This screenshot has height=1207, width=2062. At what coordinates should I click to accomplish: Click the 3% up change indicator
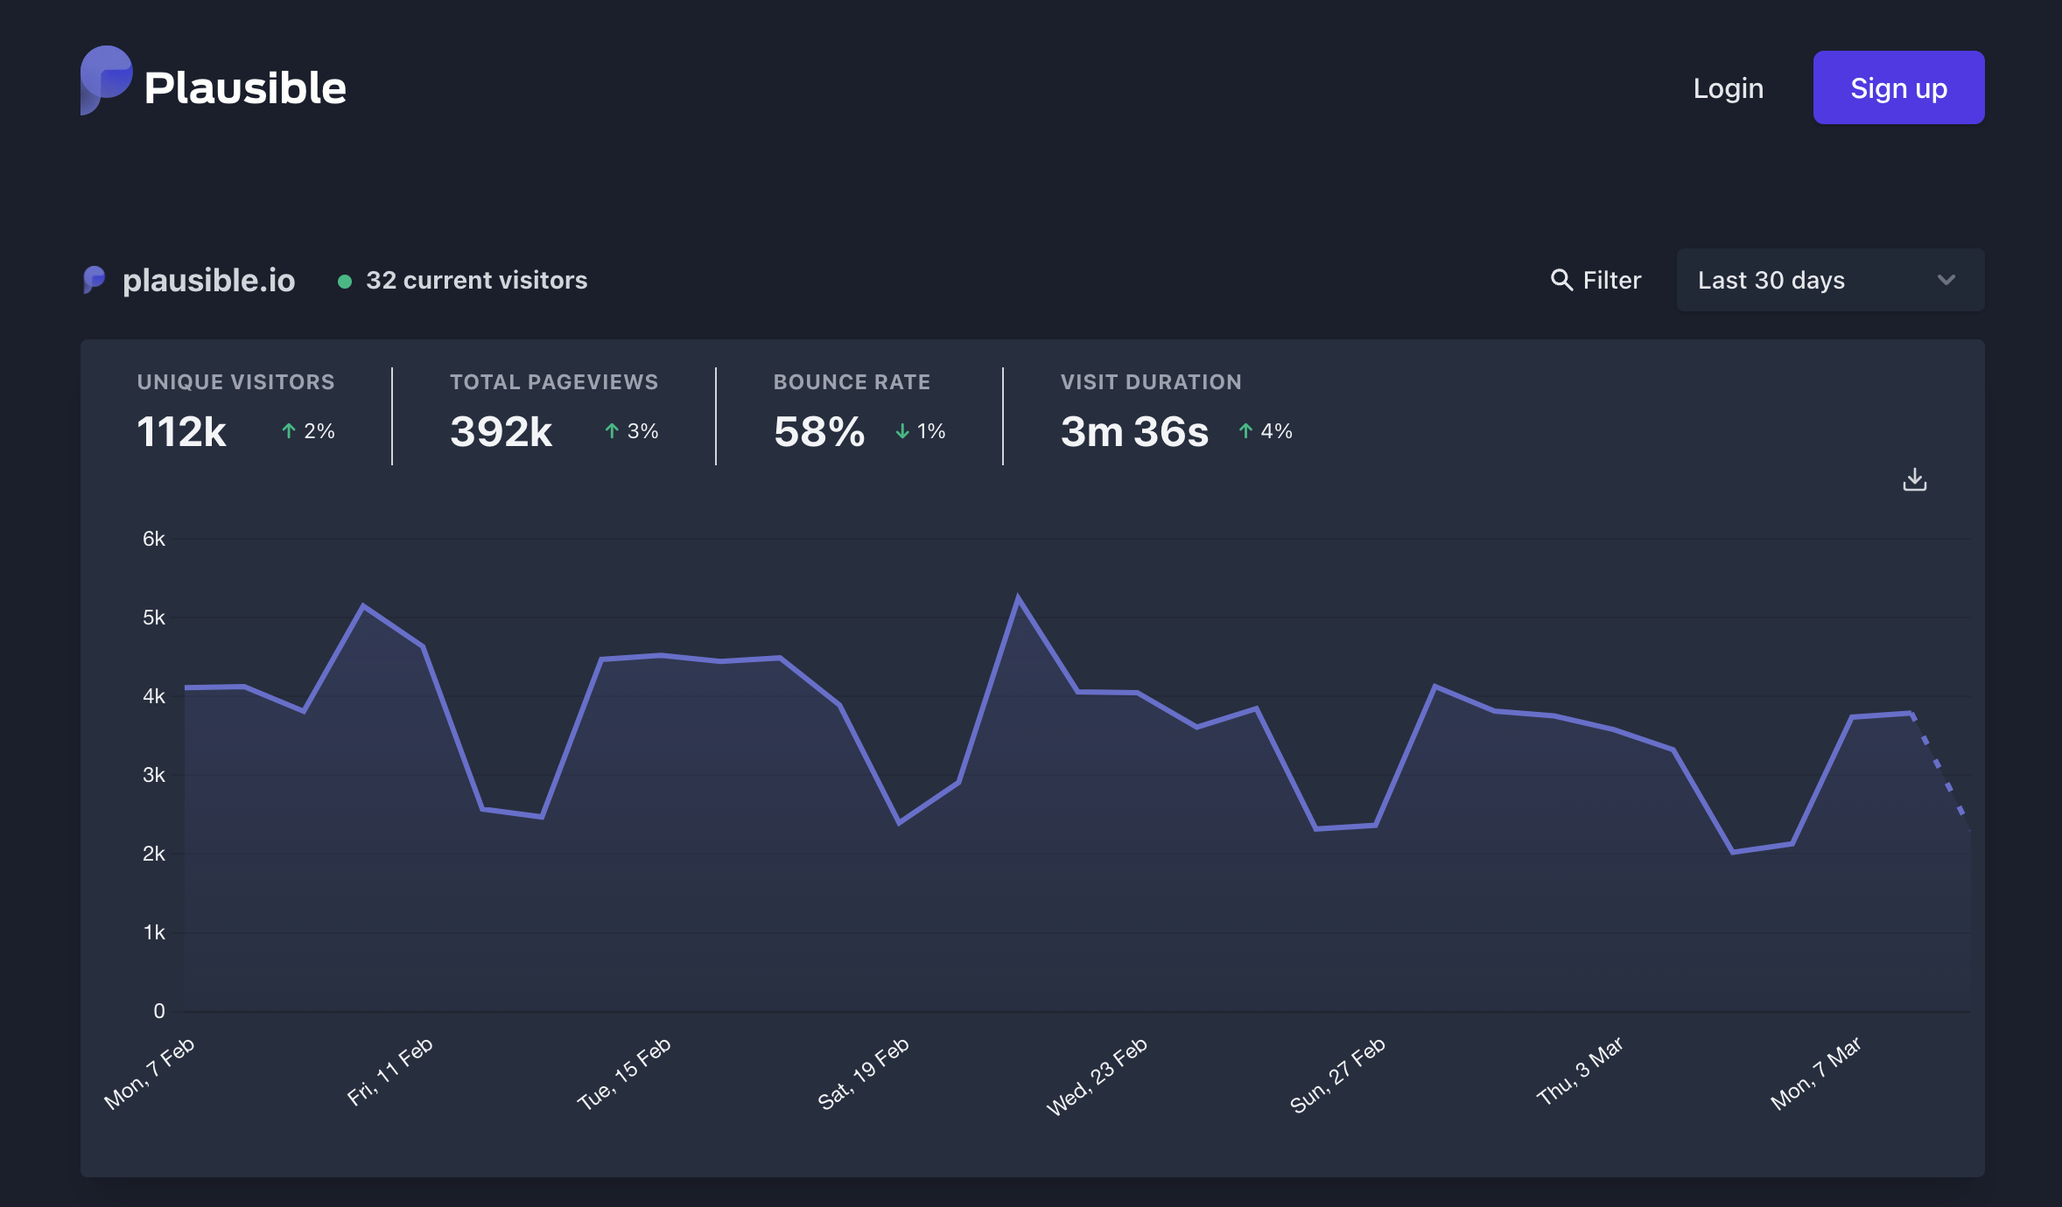[x=631, y=431]
